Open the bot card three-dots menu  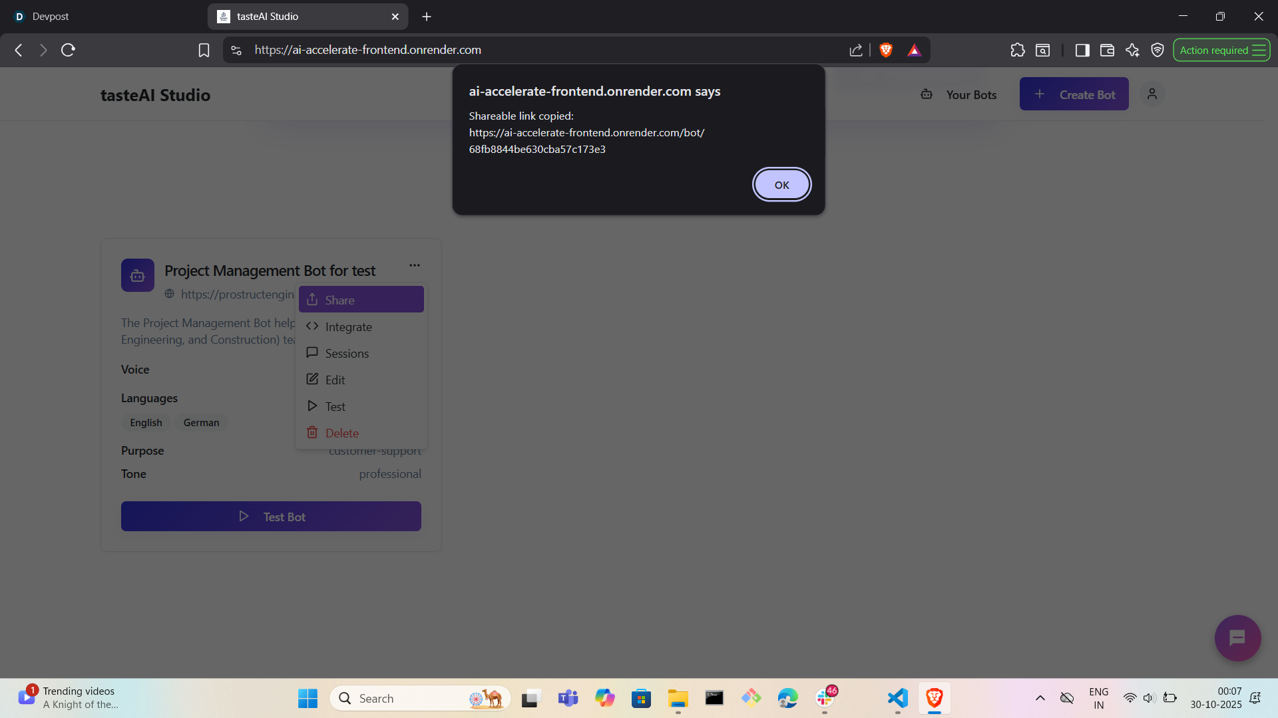[415, 265]
